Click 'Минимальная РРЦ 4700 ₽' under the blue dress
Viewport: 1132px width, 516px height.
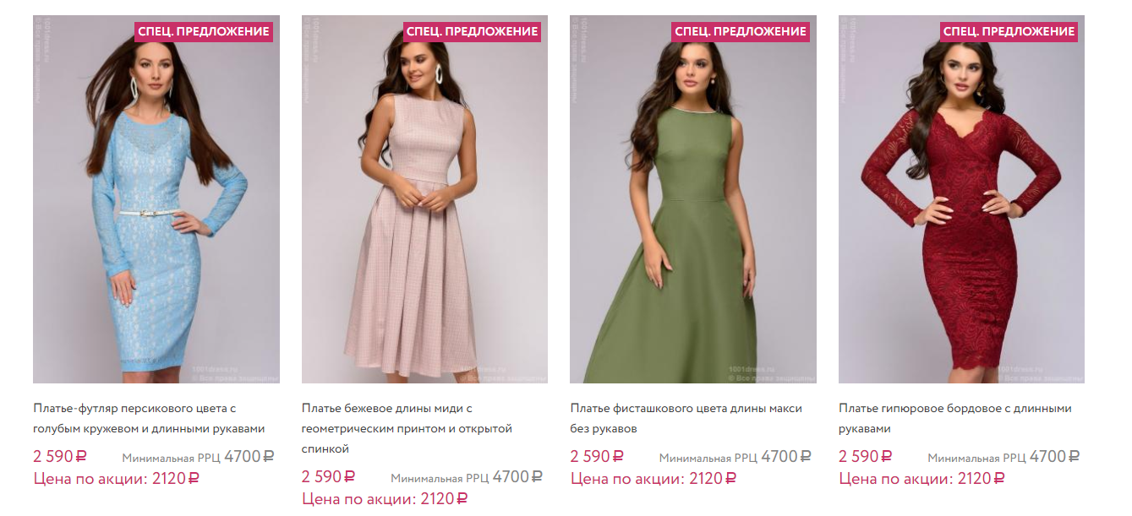pyautogui.click(x=198, y=458)
